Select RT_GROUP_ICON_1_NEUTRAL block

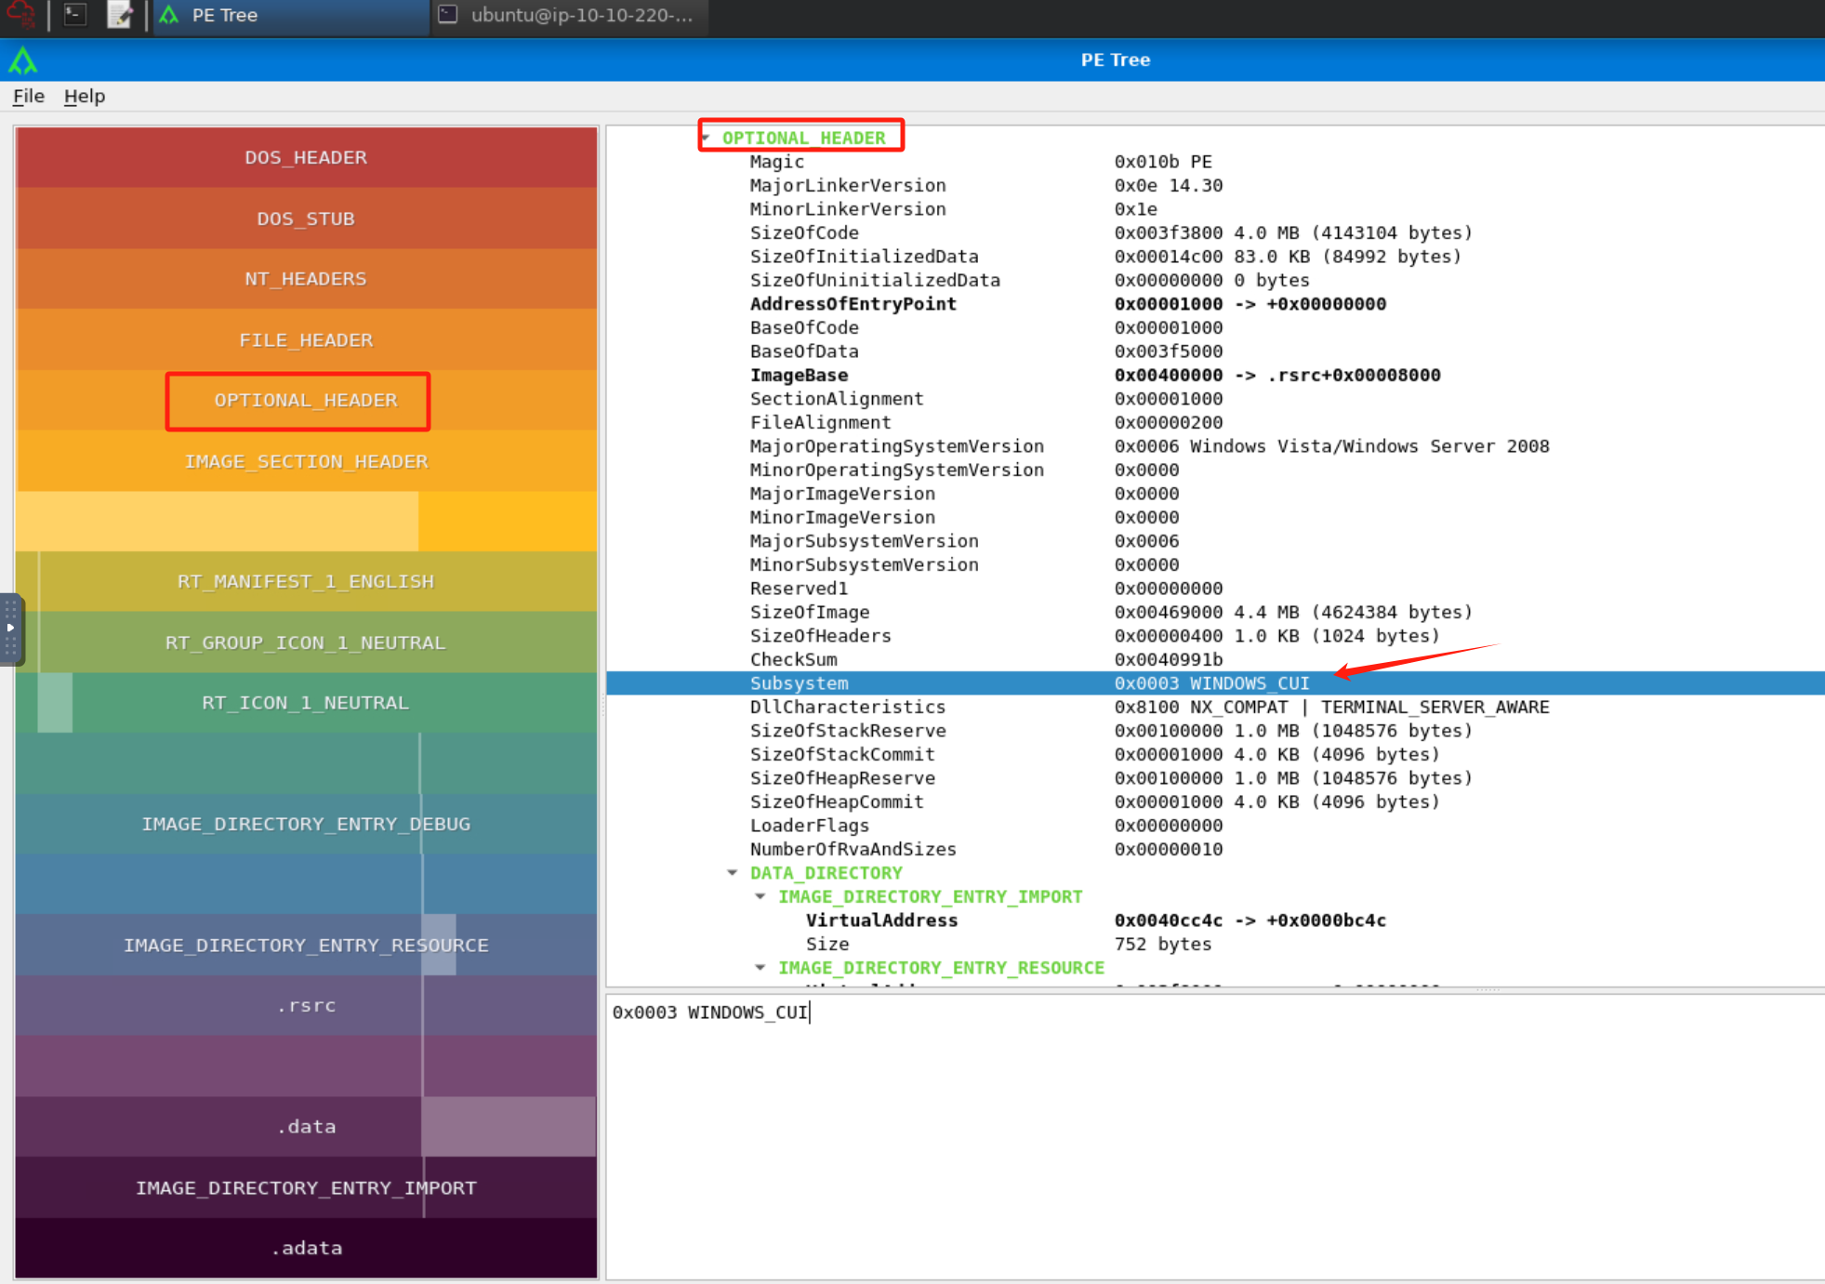(x=306, y=642)
